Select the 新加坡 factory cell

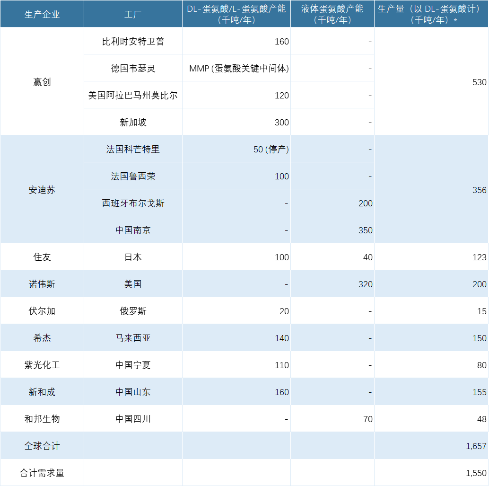pos(133,122)
